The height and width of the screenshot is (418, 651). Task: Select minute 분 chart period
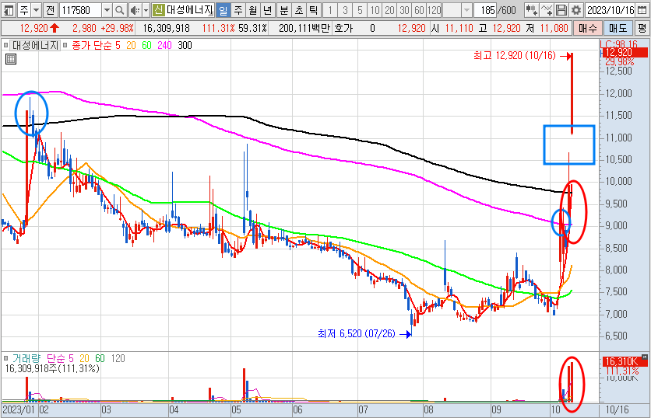coord(284,10)
